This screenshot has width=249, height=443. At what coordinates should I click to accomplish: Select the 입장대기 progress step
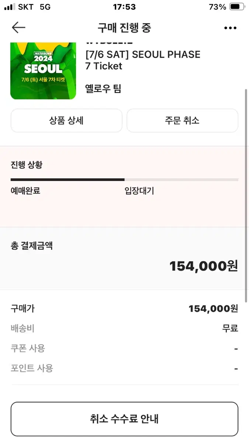tap(139, 191)
